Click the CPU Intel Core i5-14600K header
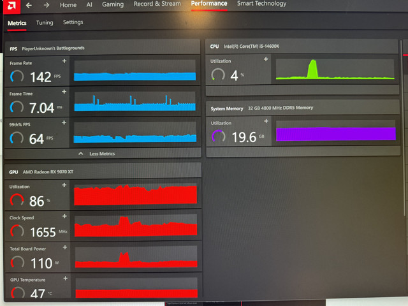 coord(302,47)
